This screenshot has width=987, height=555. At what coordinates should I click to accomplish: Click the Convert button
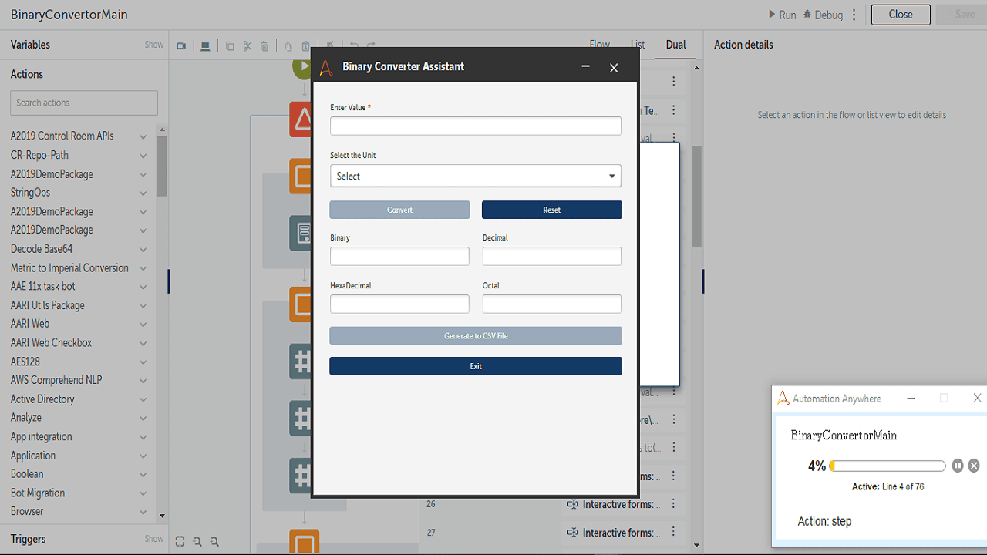(399, 210)
